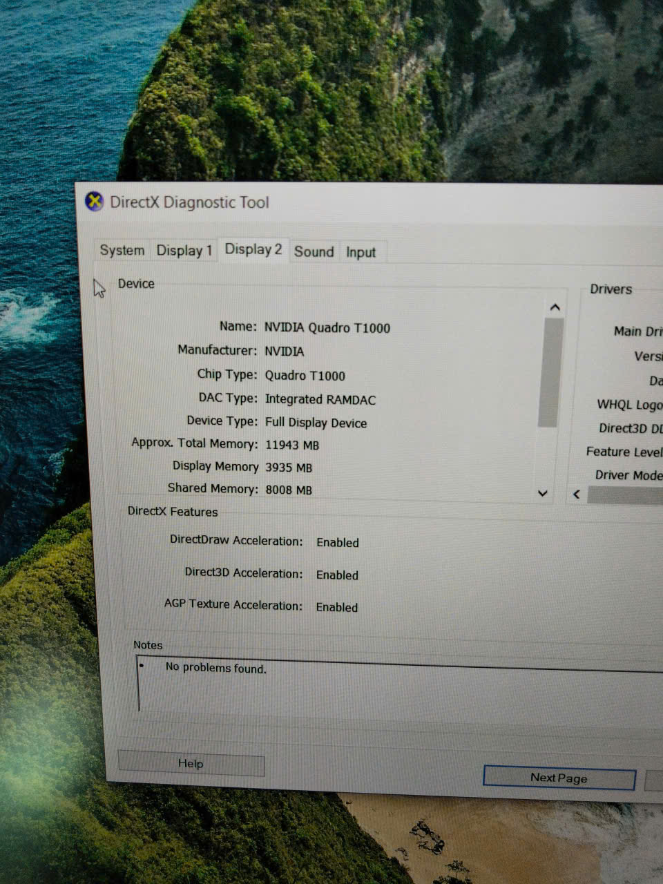The width and height of the screenshot is (663, 884).
Task: Open the Input tab
Action: pyautogui.click(x=361, y=252)
